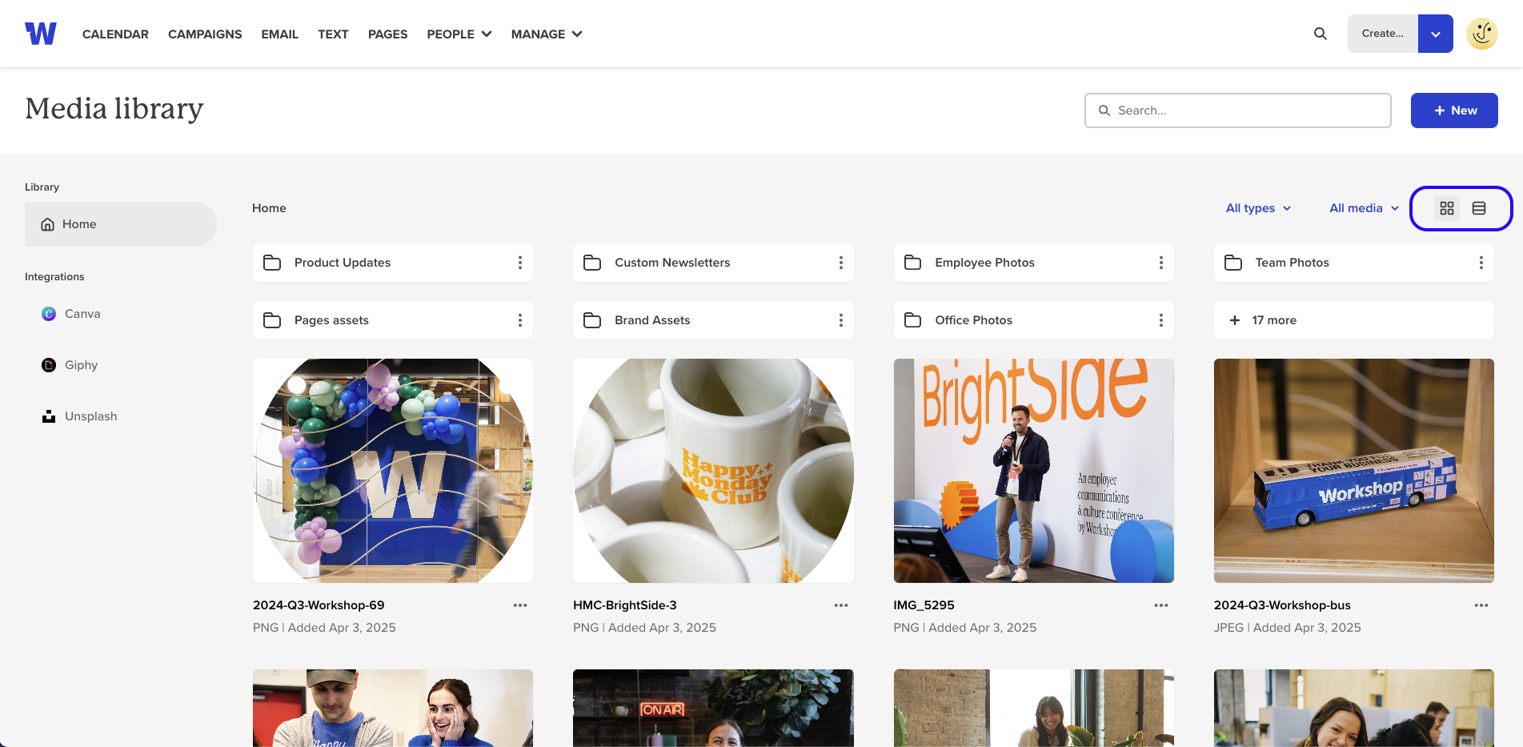Go to the CAMPAIGNS tab
This screenshot has height=747, width=1523.
click(205, 34)
